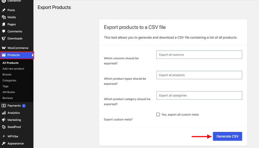Enable 'Yes, export all custom meta' checkbox
The height and width of the screenshot is (148, 259).
click(x=158, y=114)
